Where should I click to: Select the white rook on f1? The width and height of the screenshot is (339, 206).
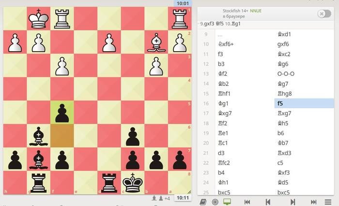(62, 18)
